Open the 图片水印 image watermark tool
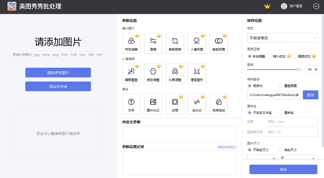Screen dimensions: 324x178 coord(153,104)
